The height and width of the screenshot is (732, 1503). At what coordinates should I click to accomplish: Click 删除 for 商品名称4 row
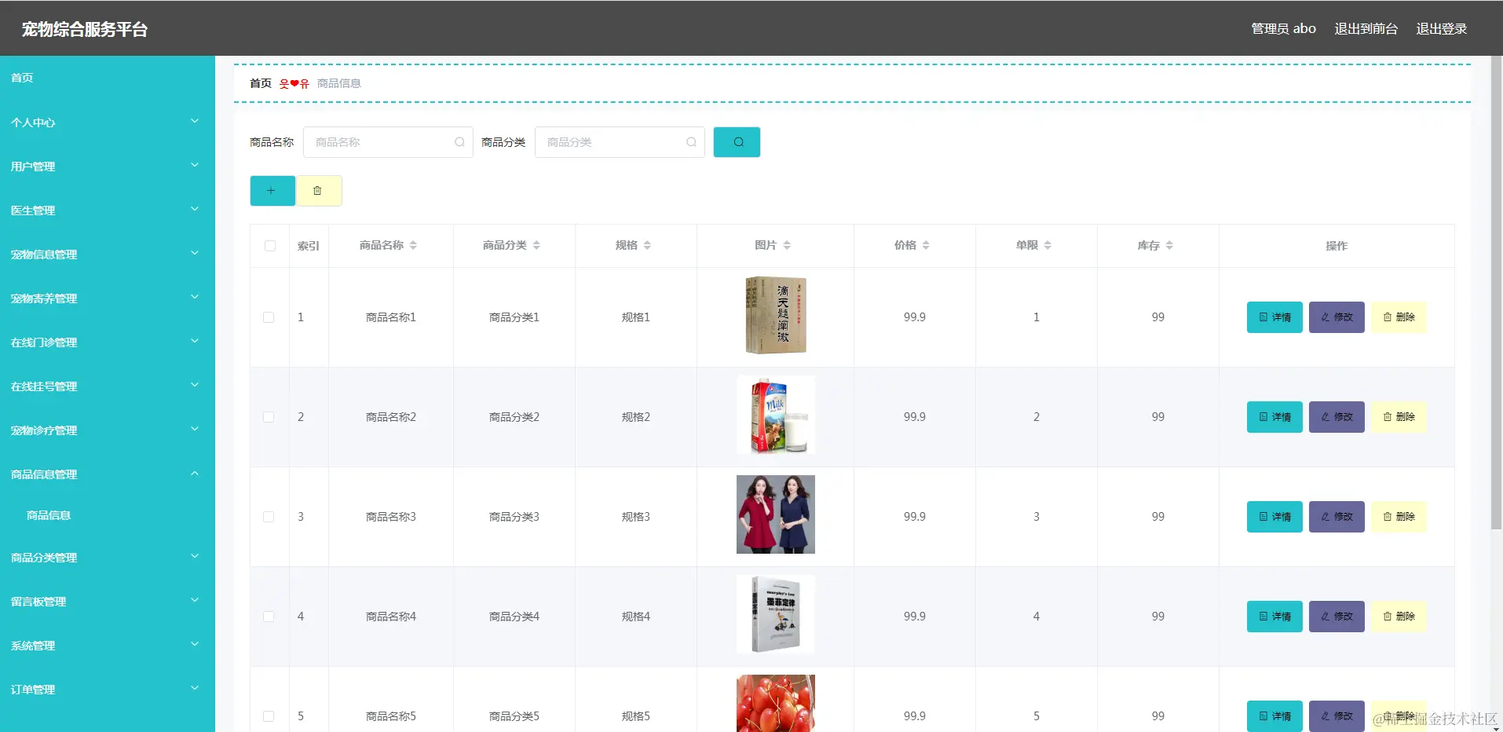(x=1399, y=617)
